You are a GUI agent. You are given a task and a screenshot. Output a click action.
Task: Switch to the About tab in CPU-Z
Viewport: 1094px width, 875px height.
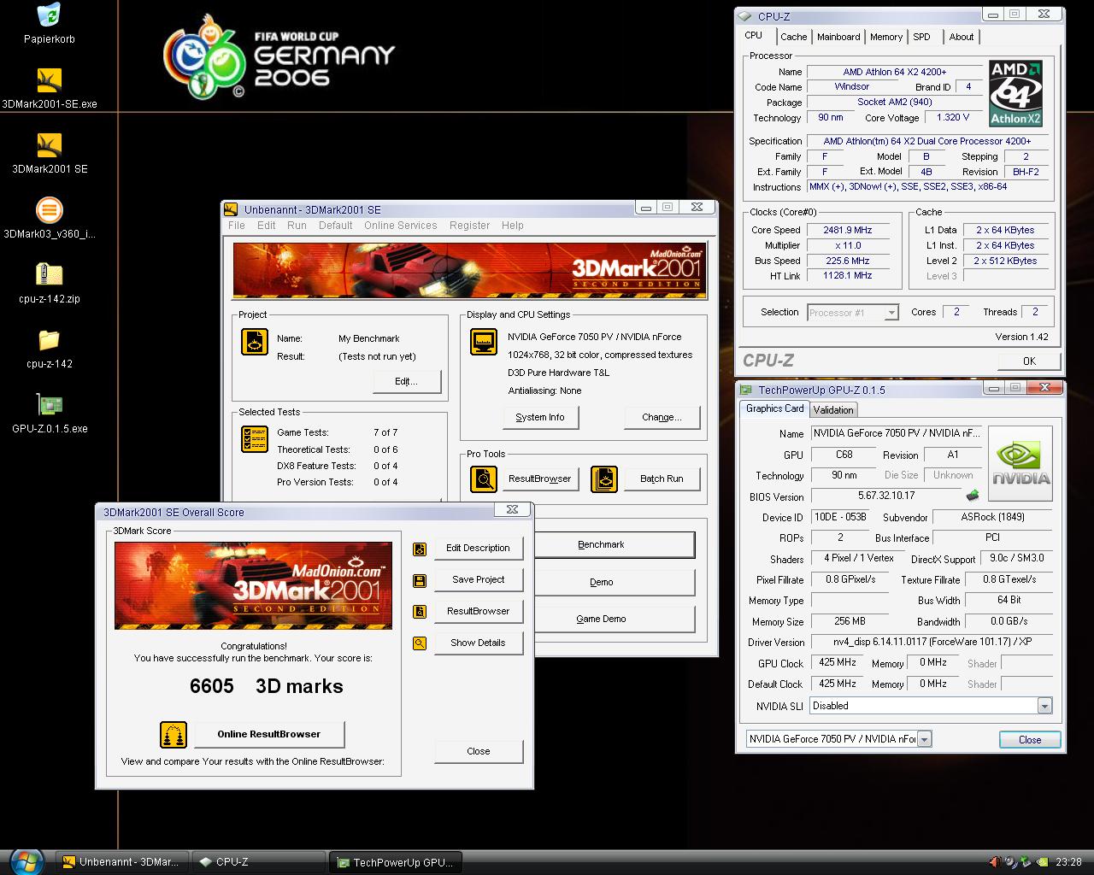click(962, 37)
